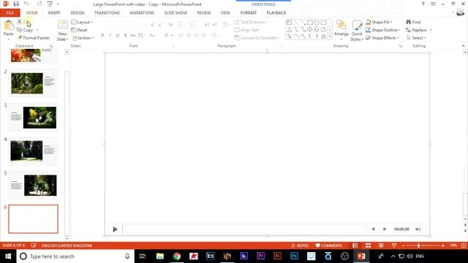Switch to Slide Sorter view in status bar
Image resolution: width=468 pixels, height=263 pixels.
point(368,245)
